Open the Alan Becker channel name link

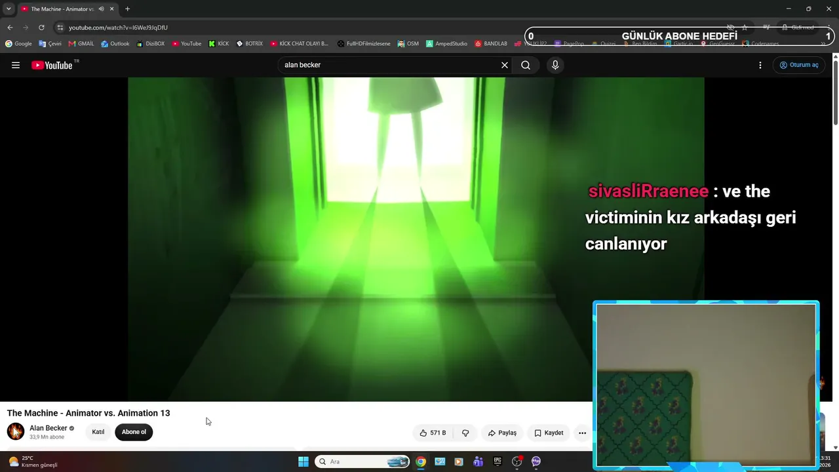(49, 428)
